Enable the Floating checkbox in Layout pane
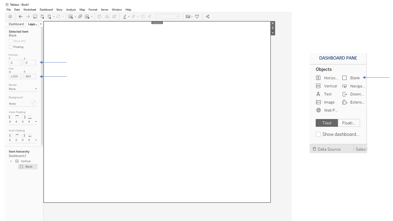The width and height of the screenshot is (393, 221). coord(11,47)
